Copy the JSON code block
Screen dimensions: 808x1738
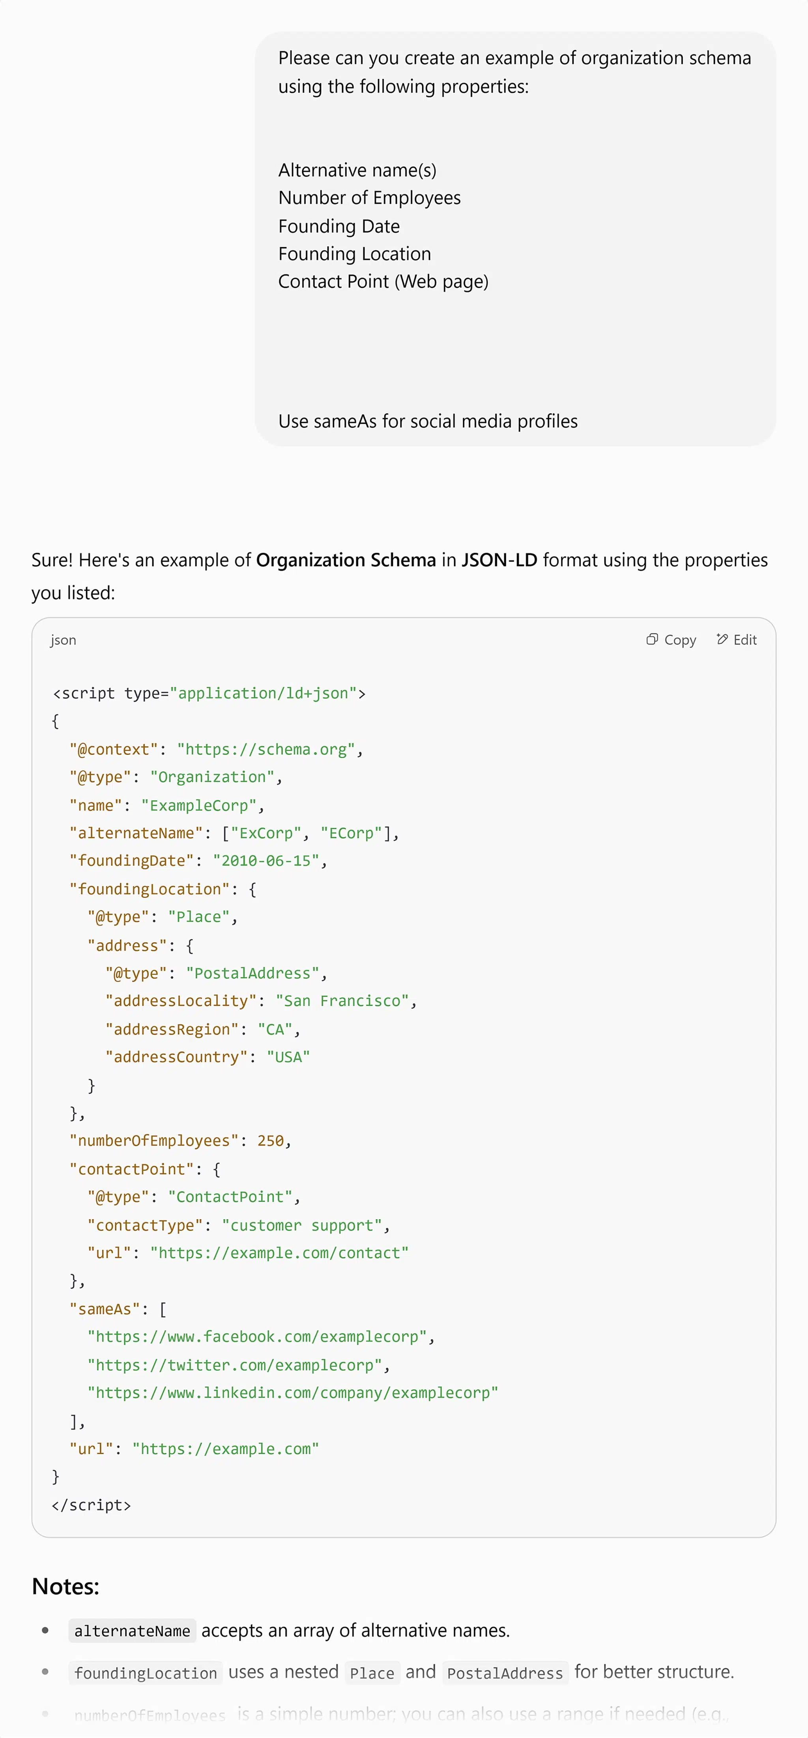pos(671,640)
